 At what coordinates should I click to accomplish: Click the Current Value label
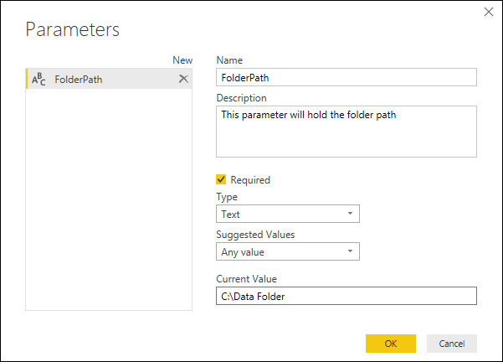tap(246, 278)
